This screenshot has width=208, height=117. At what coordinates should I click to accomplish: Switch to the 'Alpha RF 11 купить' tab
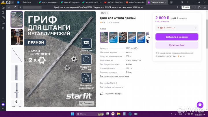click(70, 2)
